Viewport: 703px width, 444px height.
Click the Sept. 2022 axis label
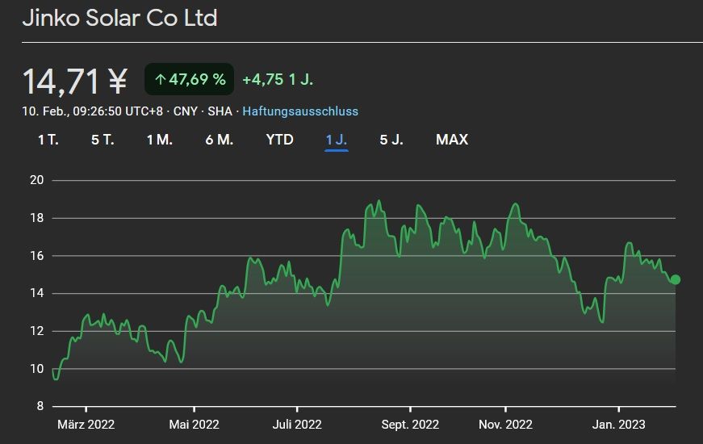pyautogui.click(x=410, y=425)
